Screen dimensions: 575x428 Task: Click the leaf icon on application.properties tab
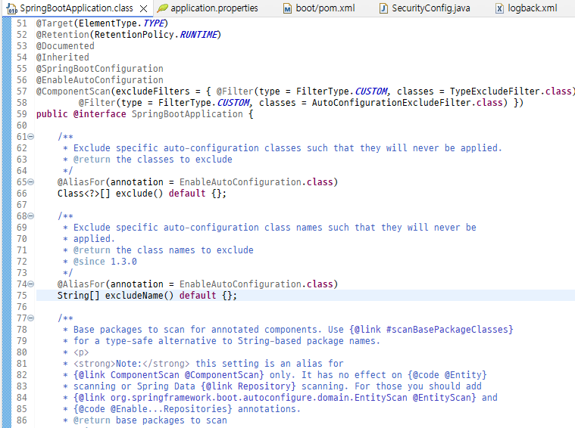pos(162,8)
